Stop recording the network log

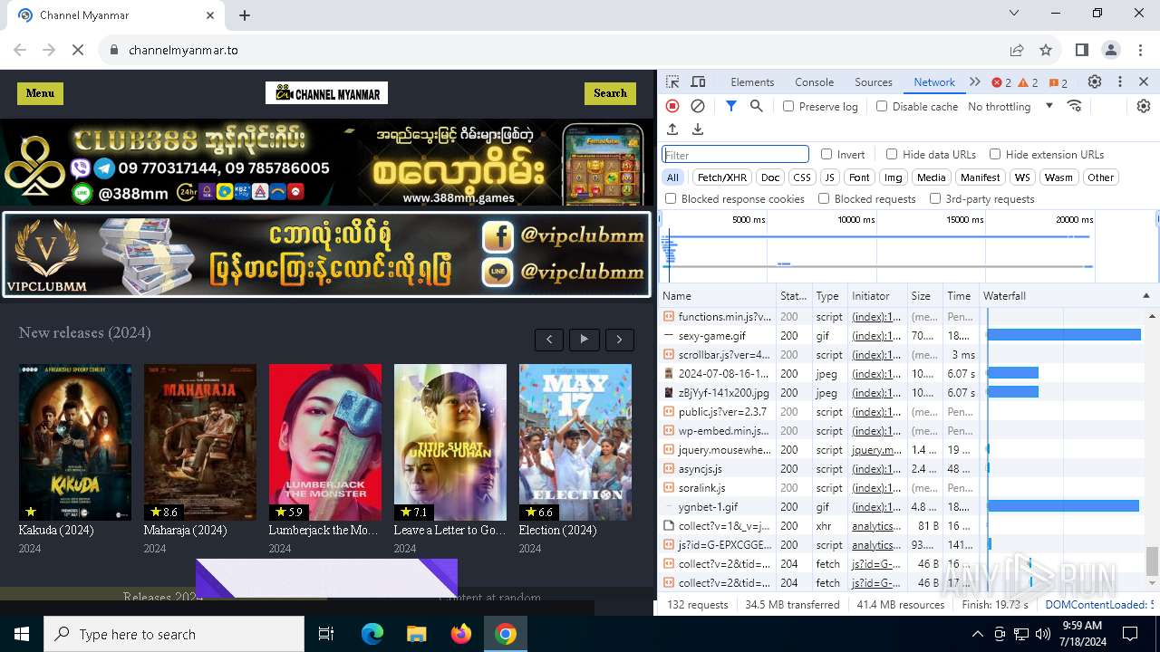coord(672,106)
